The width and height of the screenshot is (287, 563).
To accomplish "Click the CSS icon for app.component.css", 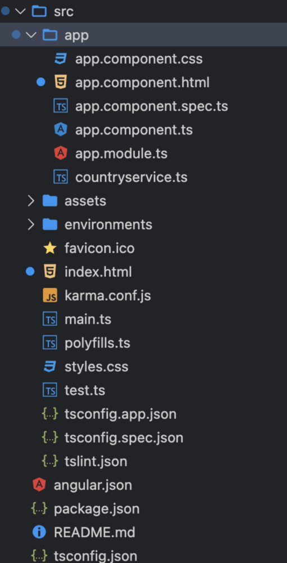I will pos(61,59).
